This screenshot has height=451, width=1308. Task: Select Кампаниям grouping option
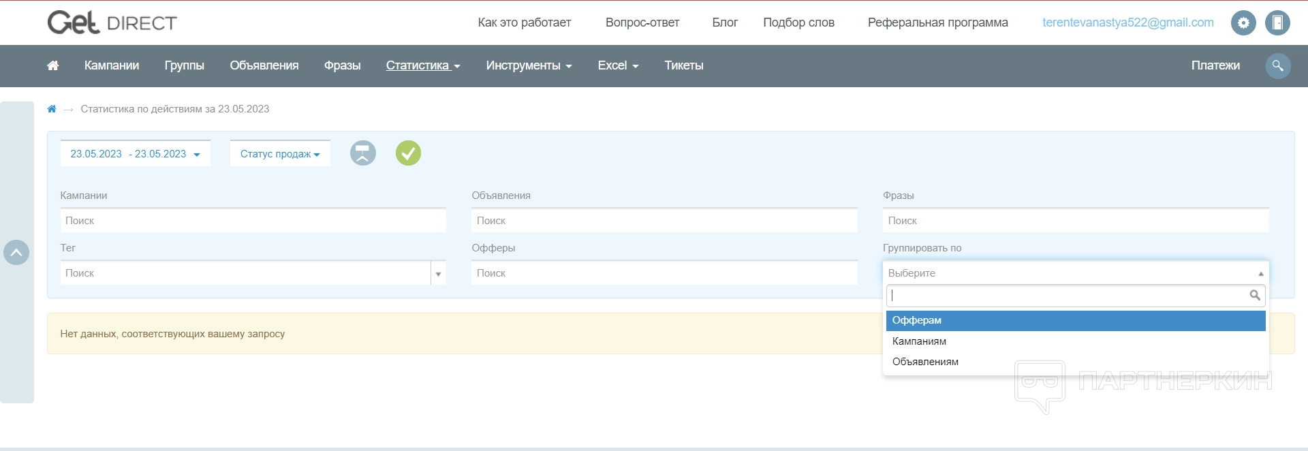1076,341
